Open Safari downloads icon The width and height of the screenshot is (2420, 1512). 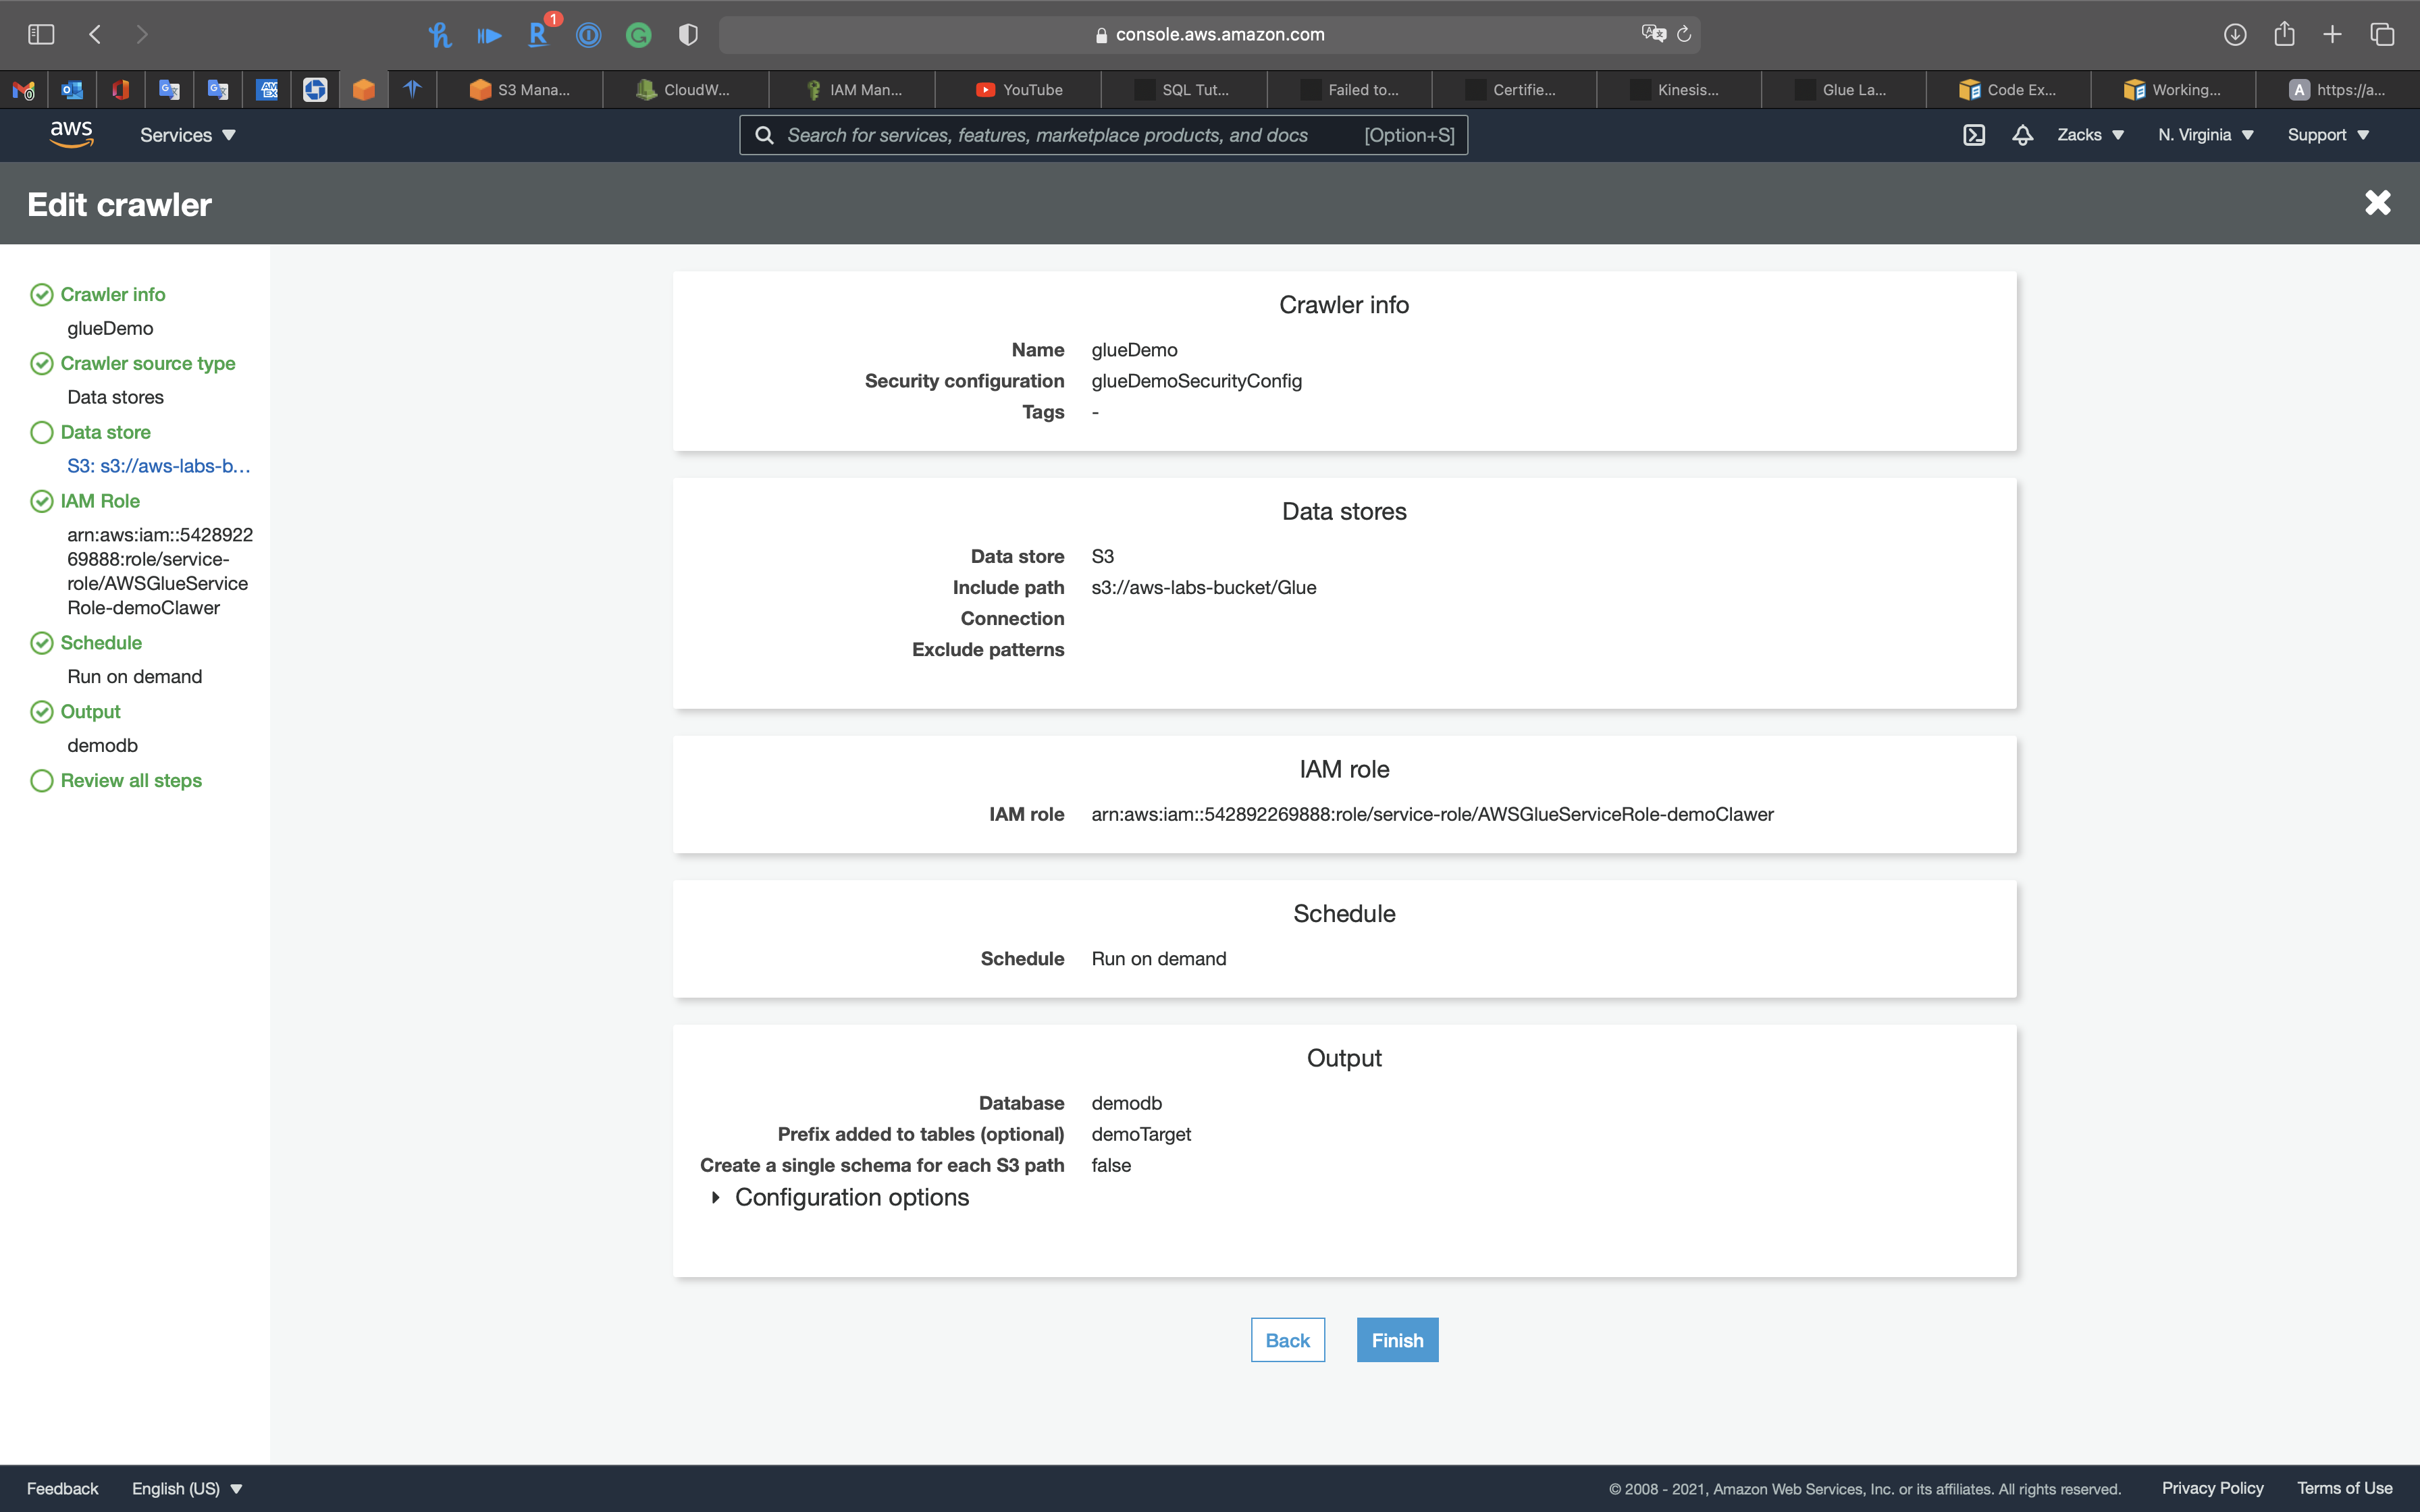pyautogui.click(x=2235, y=34)
